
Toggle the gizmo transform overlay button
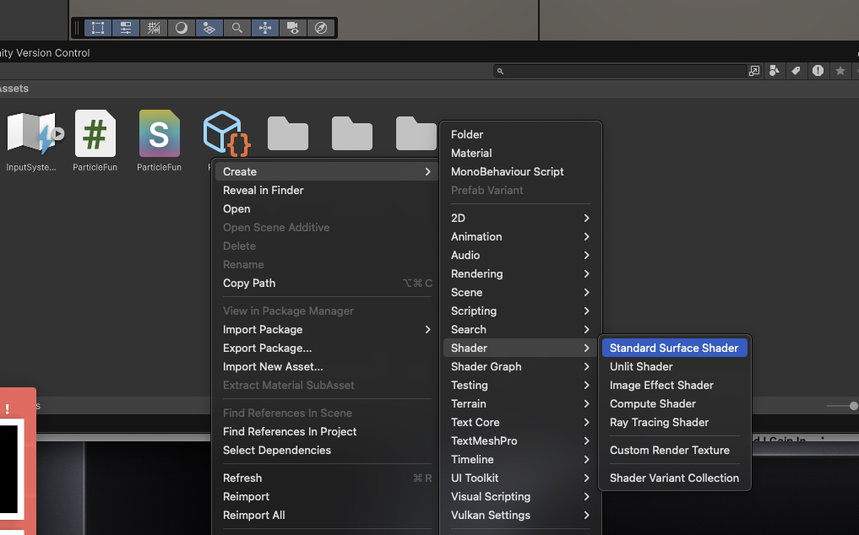[265, 28]
